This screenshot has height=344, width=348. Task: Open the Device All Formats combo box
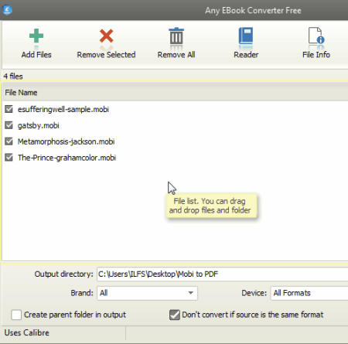[309, 293]
